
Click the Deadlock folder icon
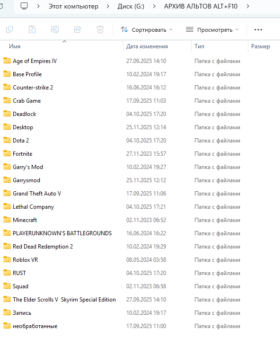click(x=7, y=114)
